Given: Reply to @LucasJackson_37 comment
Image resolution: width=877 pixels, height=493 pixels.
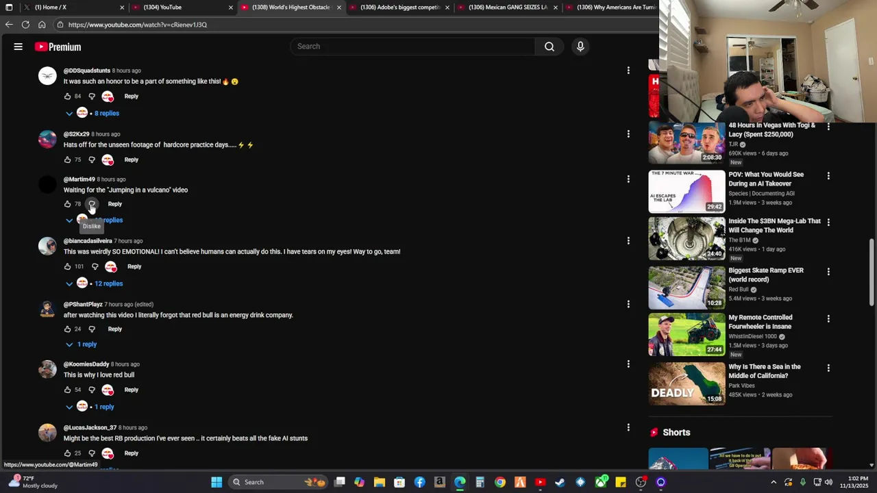Looking at the screenshot, I should (131, 453).
